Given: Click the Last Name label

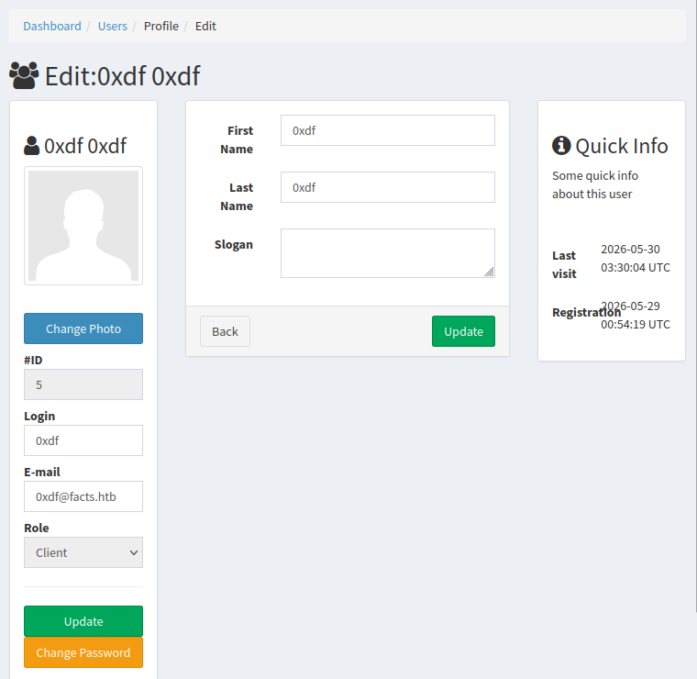Looking at the screenshot, I should click(x=237, y=196).
